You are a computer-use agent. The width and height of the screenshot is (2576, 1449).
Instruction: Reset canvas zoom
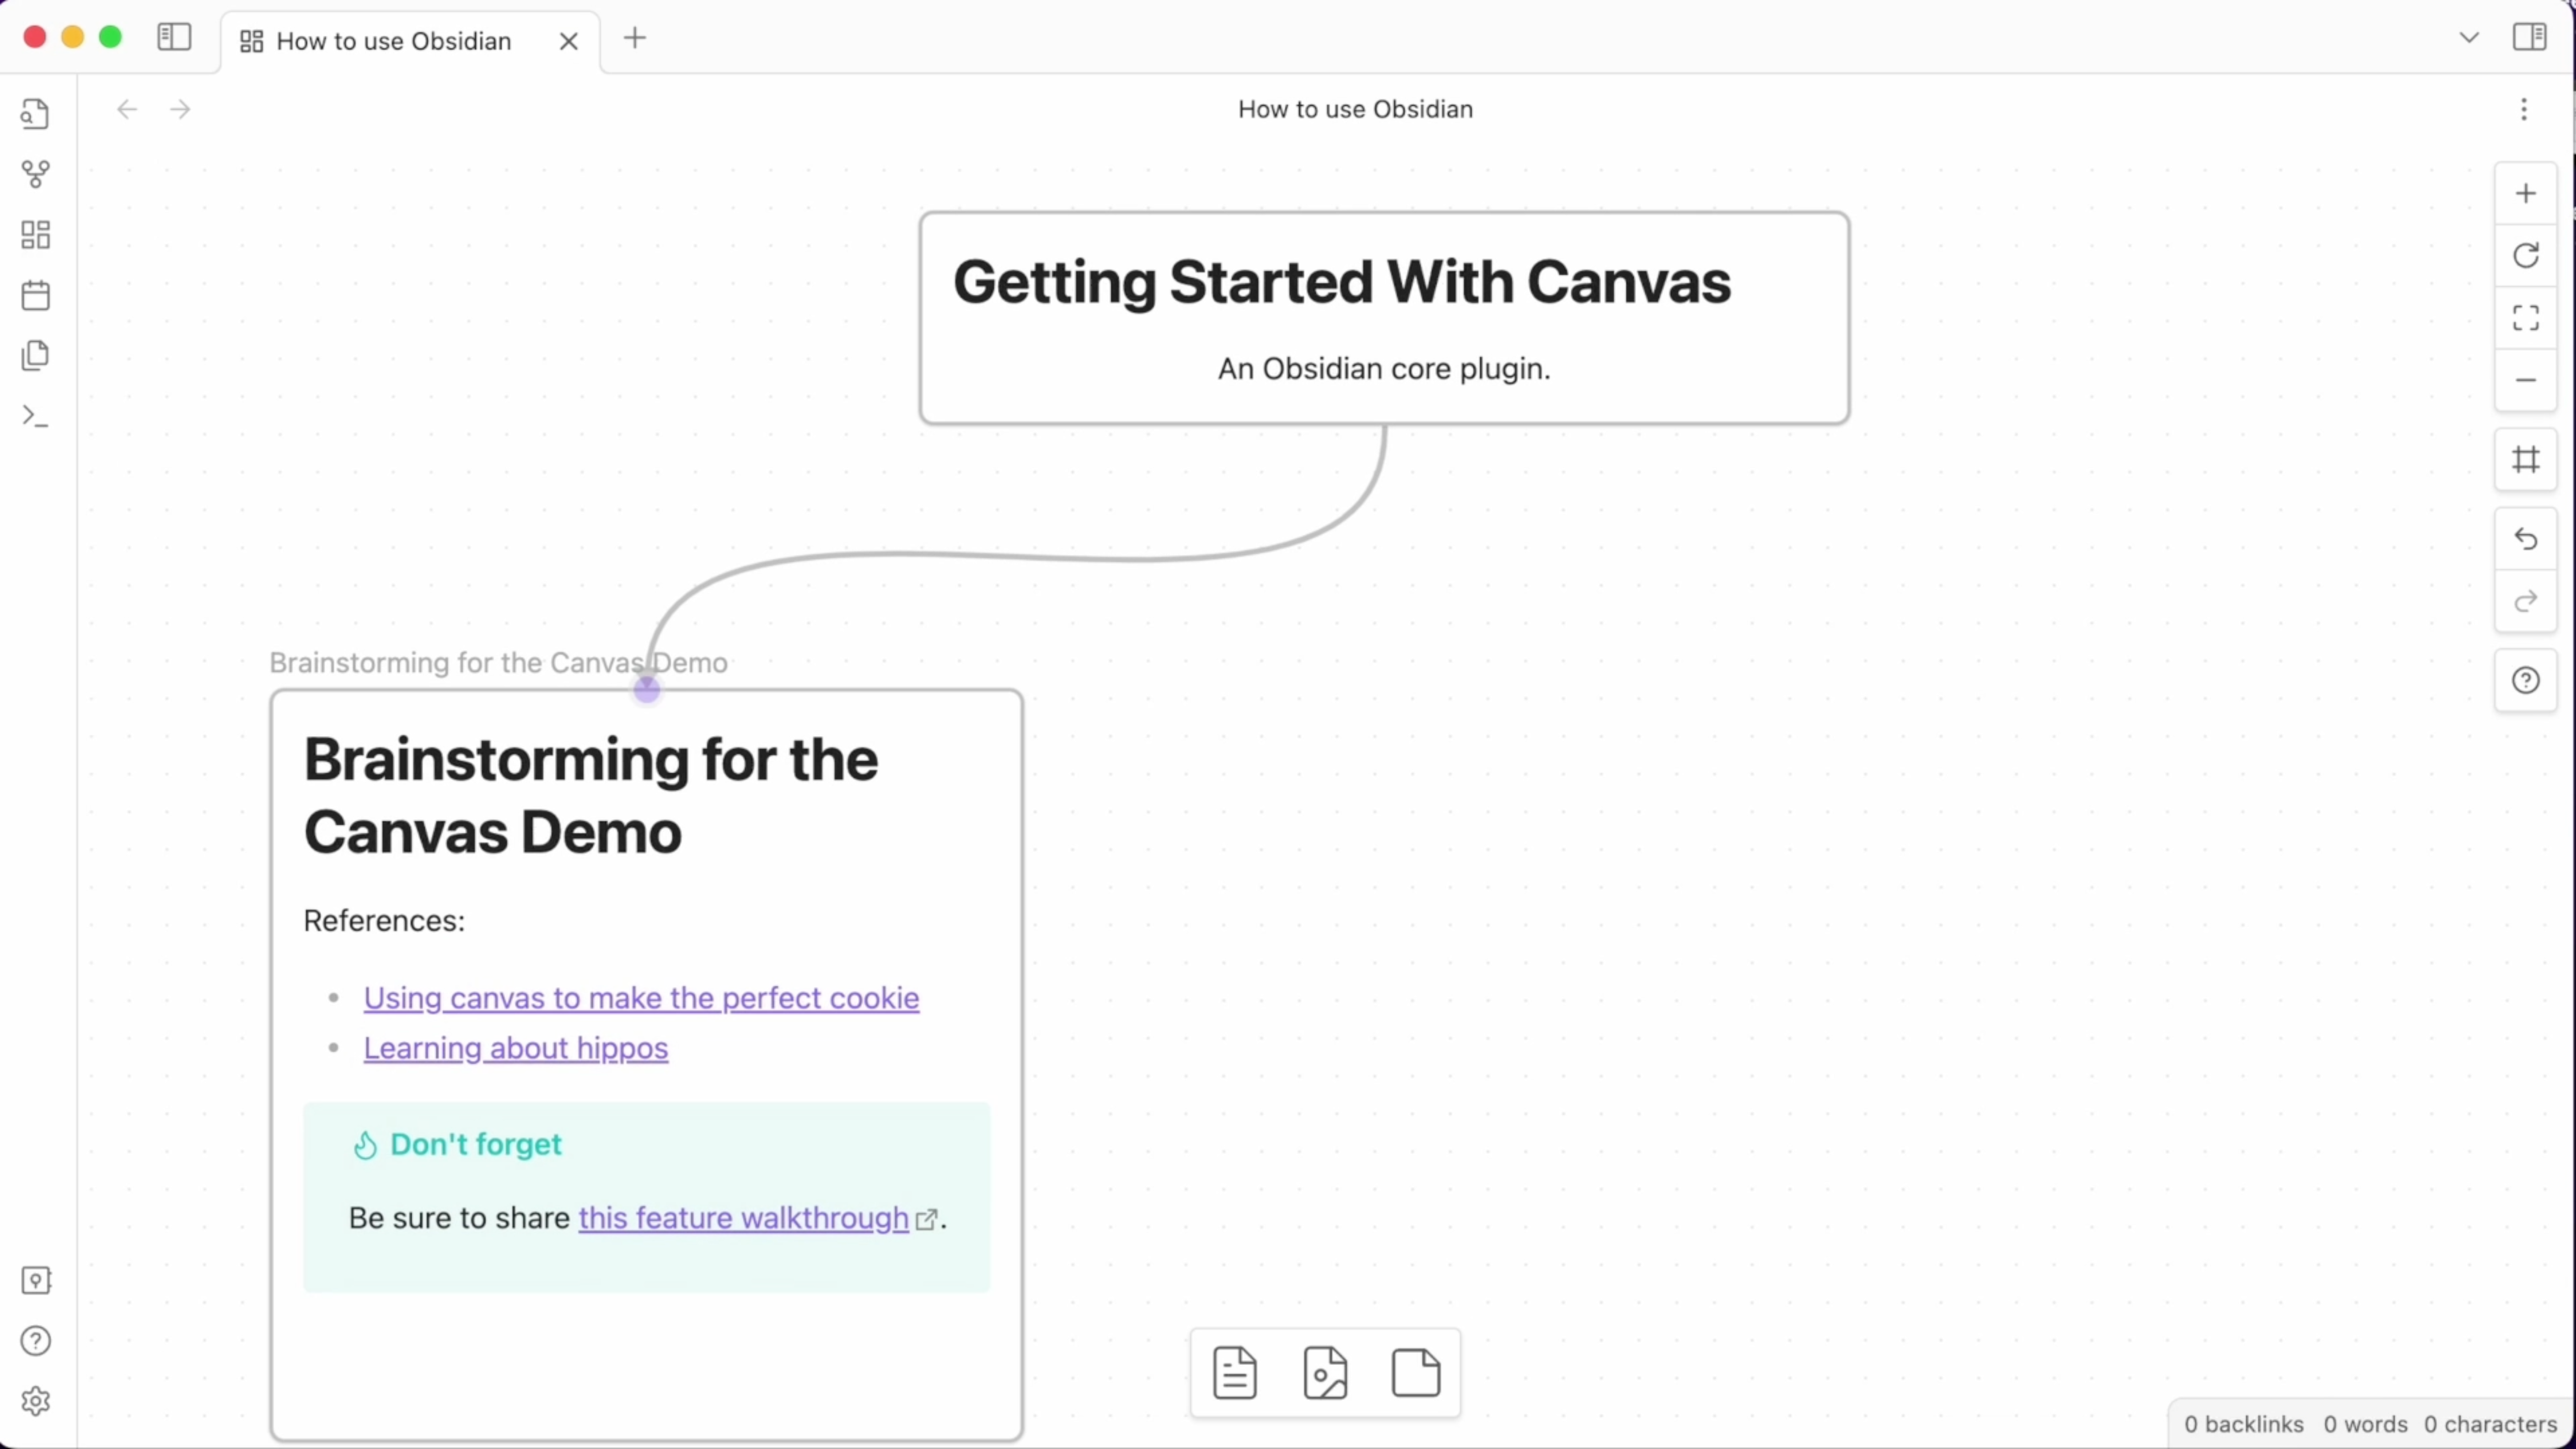[2526, 256]
